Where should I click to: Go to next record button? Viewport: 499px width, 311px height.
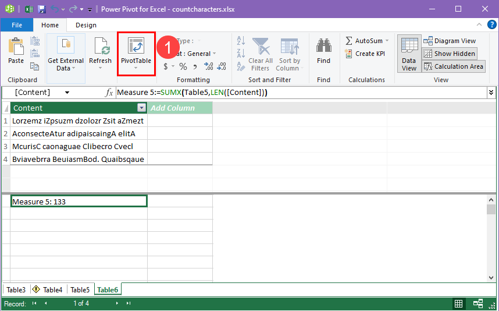[117, 303]
